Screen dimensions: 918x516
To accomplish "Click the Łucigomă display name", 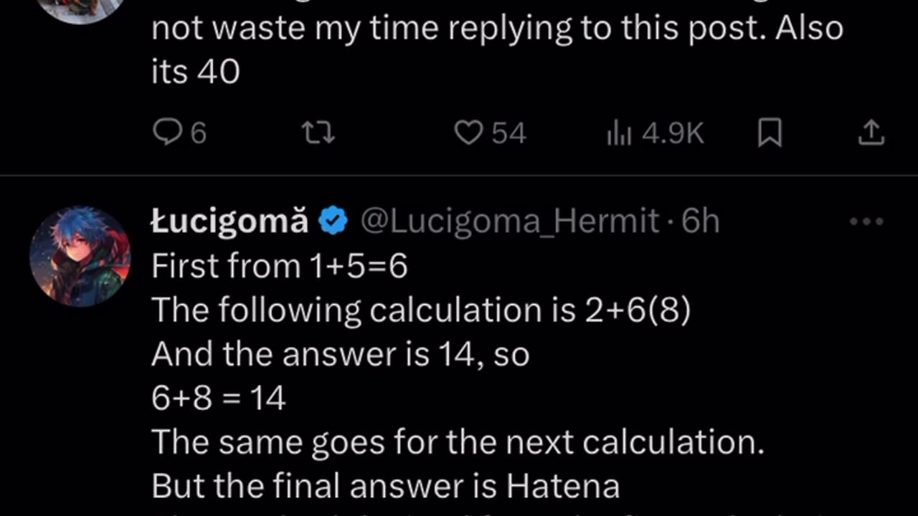I will click(x=229, y=221).
